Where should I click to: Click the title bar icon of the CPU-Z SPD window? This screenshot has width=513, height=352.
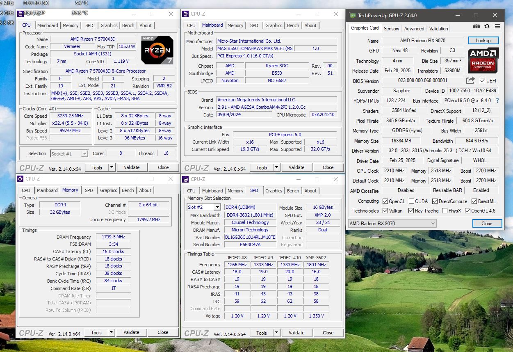[185, 179]
